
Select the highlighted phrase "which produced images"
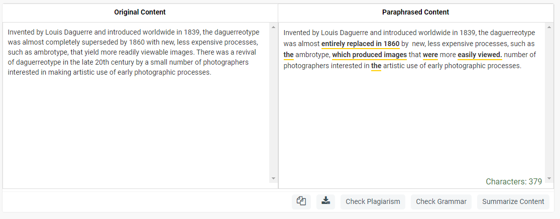[369, 55]
